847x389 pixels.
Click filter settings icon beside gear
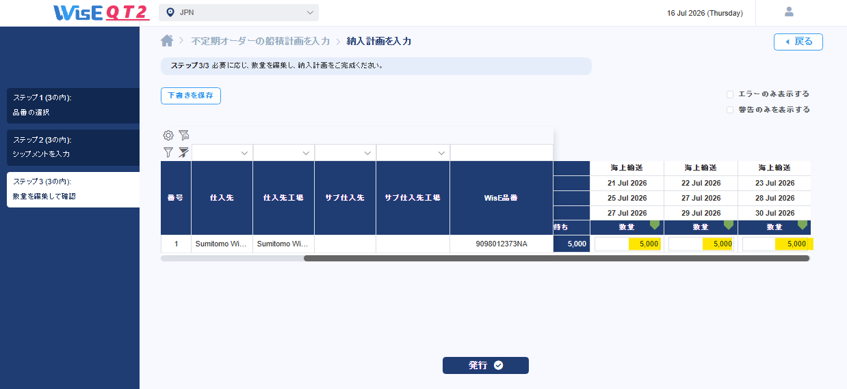point(183,135)
